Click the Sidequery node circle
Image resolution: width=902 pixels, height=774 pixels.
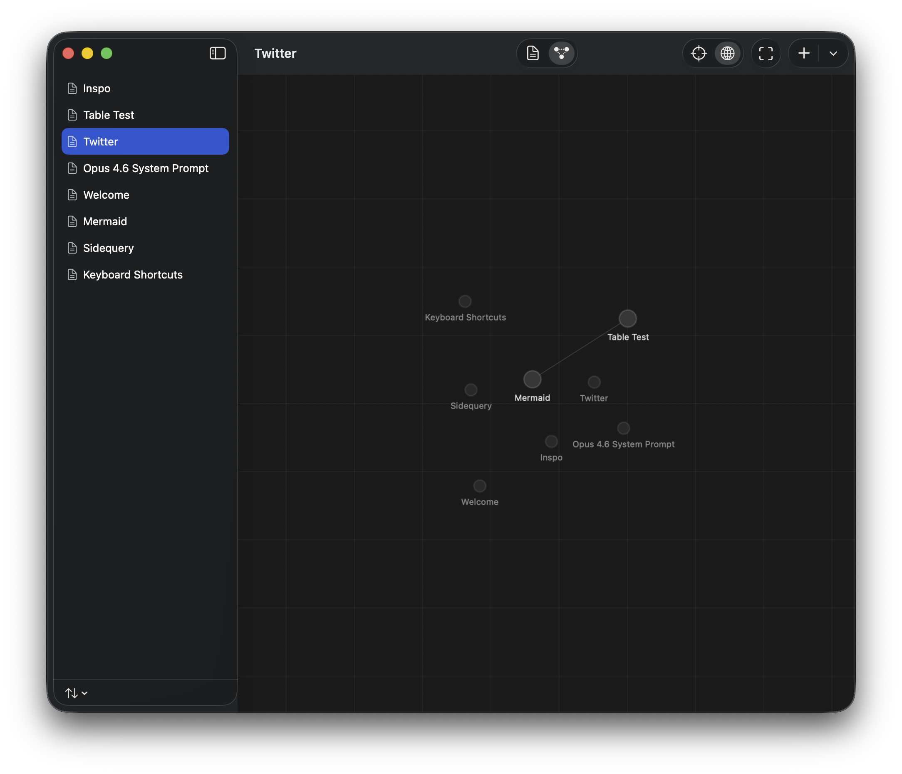click(x=471, y=389)
